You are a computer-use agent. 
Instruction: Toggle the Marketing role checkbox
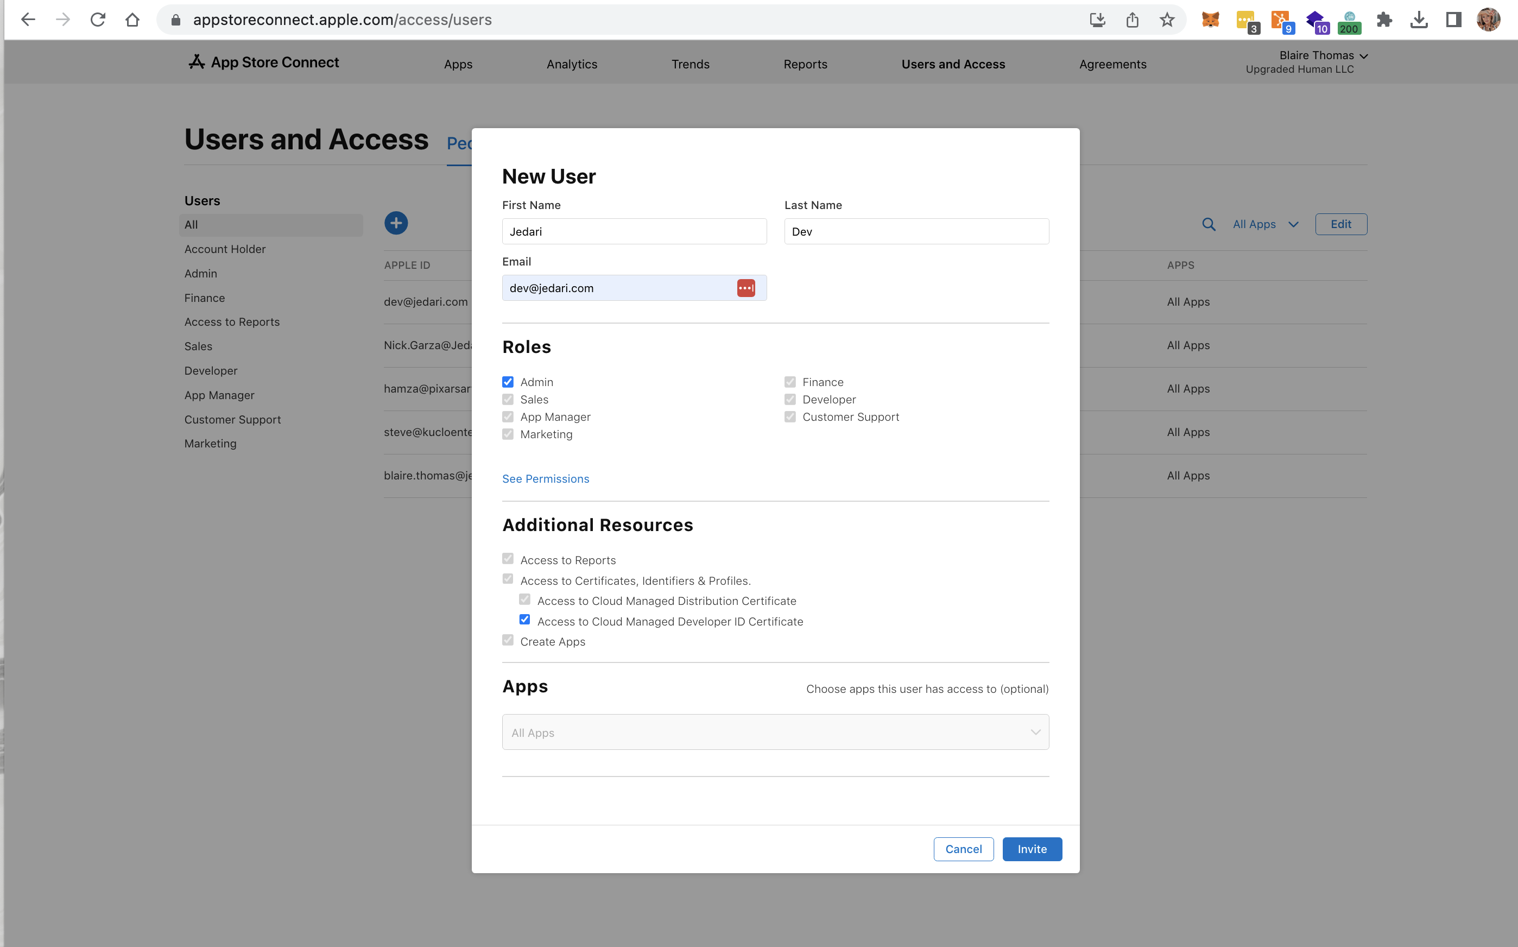point(508,434)
